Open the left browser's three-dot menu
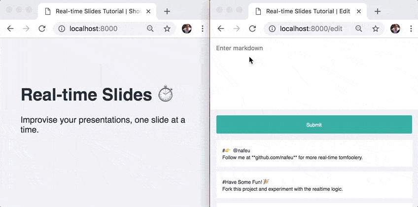Image resolution: width=418 pixels, height=207 pixels. coord(203,29)
